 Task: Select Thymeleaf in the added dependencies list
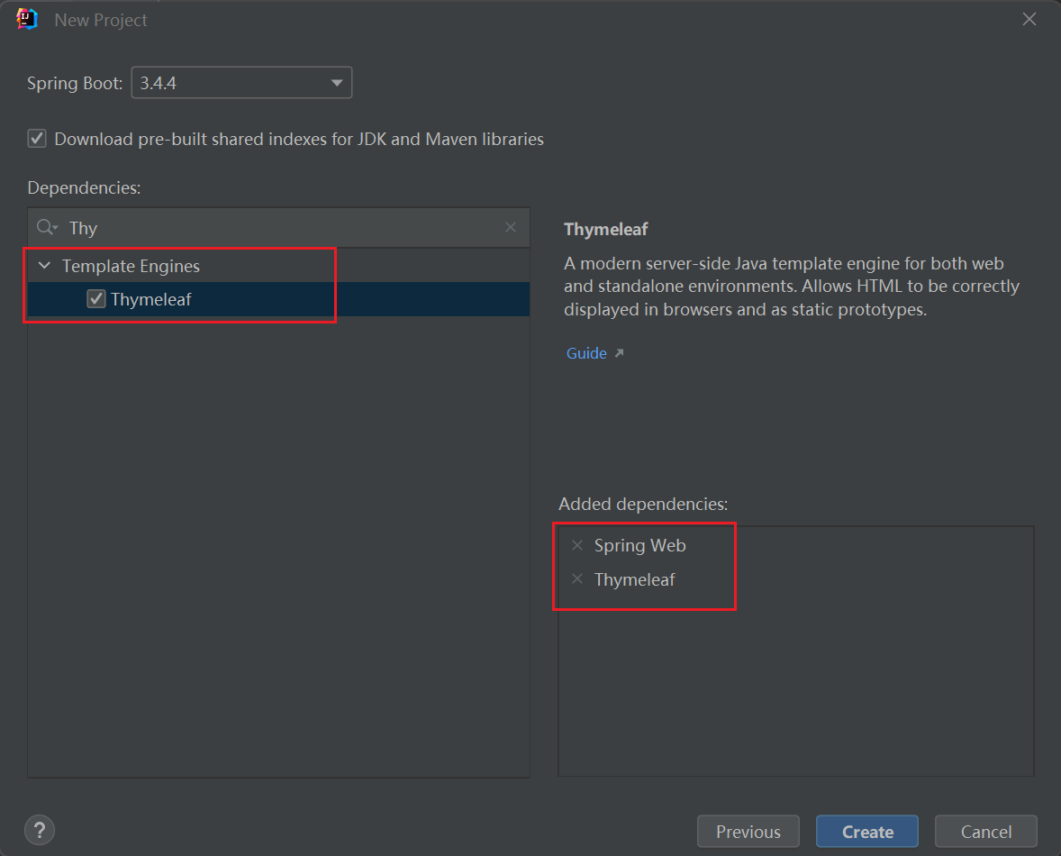pos(635,580)
